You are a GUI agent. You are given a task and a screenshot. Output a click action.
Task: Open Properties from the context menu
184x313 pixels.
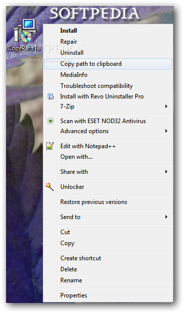click(108, 295)
